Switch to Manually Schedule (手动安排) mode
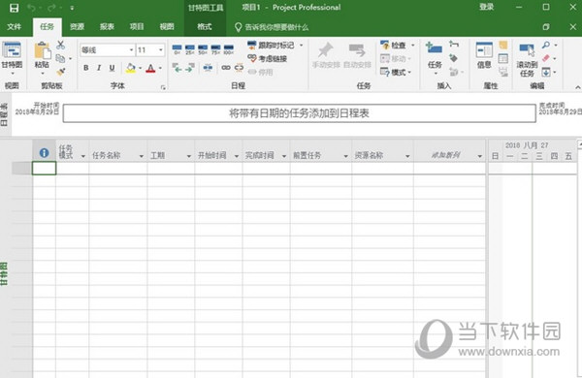The height and width of the screenshot is (378, 582). point(326,55)
